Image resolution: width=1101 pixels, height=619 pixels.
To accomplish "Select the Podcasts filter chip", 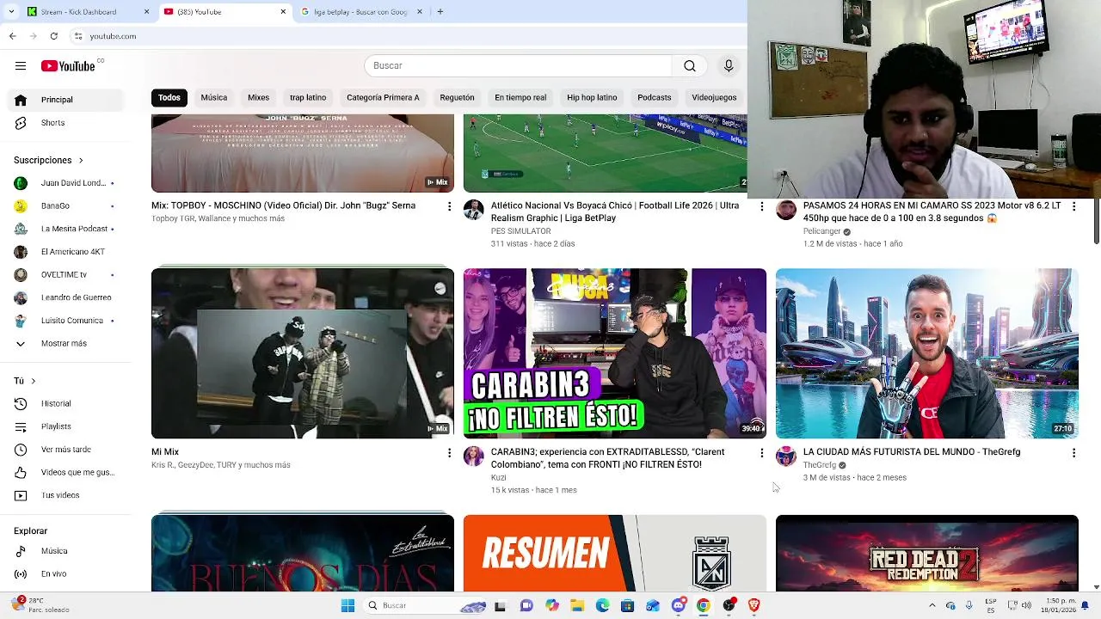I will coord(654,98).
